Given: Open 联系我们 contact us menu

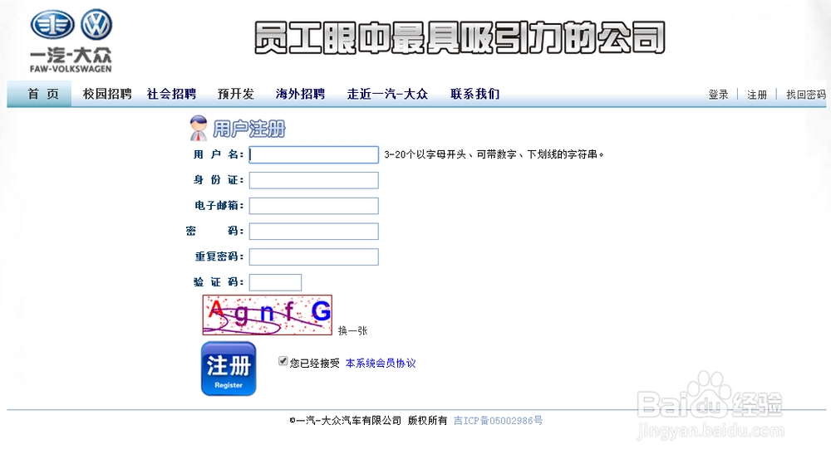Looking at the screenshot, I should (x=475, y=95).
